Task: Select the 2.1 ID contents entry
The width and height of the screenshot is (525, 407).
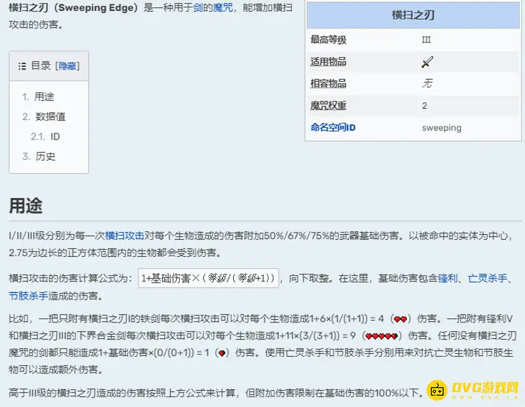Action: coord(54,136)
